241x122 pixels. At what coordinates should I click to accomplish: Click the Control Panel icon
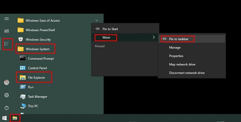(22, 68)
